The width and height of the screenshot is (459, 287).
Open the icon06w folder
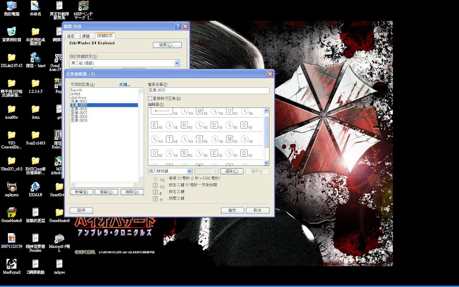click(x=11, y=111)
